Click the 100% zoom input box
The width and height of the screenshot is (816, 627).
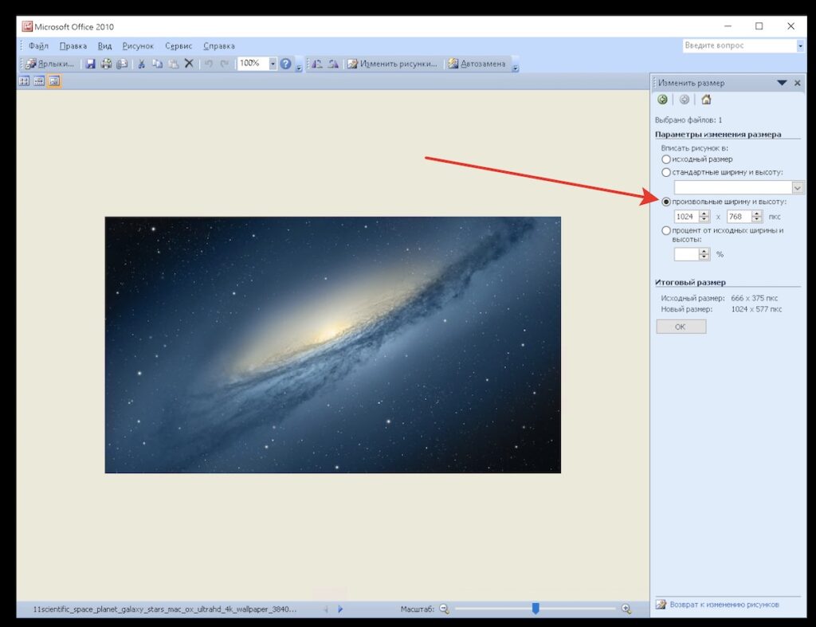[x=253, y=64]
